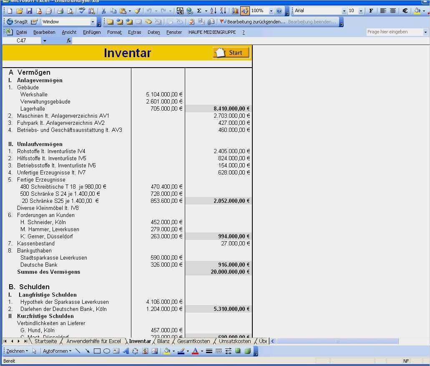Click the 'Frage hier eingeben' help box
Image resolution: width=430 pixels, height=366 pixels.
point(394,32)
